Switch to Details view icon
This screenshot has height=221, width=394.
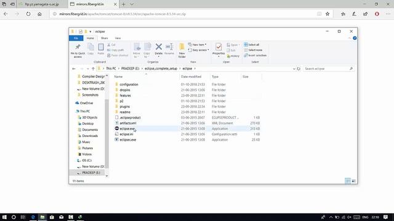tap(348, 180)
